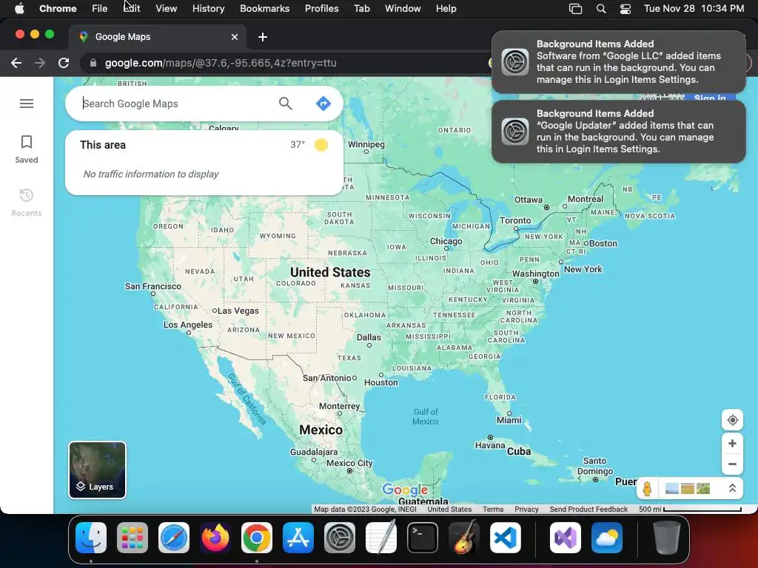Click the Mexico City label on map
The image size is (758, 568).
[x=349, y=463]
